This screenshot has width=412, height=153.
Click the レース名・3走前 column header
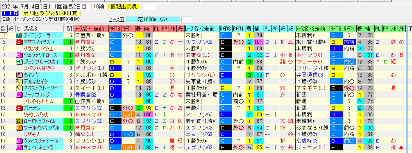pos(312,29)
